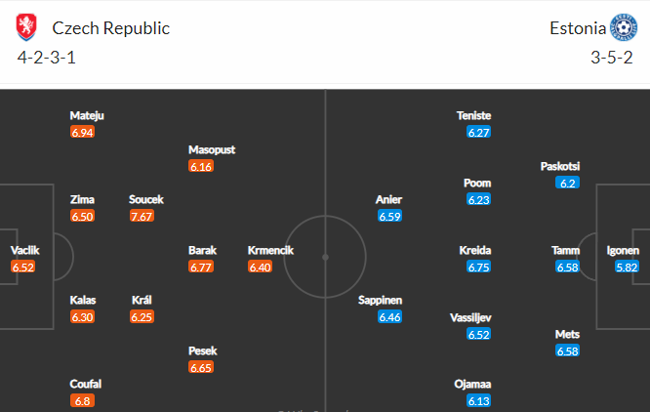Click Estonia goalkeeper Igonen's 5.82 rating
Screen dimensions: 650x412
(627, 267)
